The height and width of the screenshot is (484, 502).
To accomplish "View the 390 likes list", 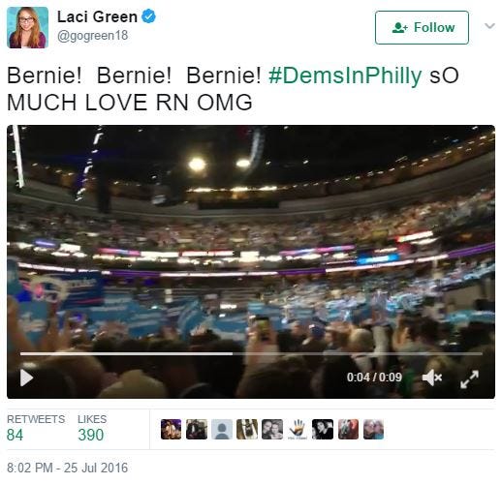I will point(92,428).
